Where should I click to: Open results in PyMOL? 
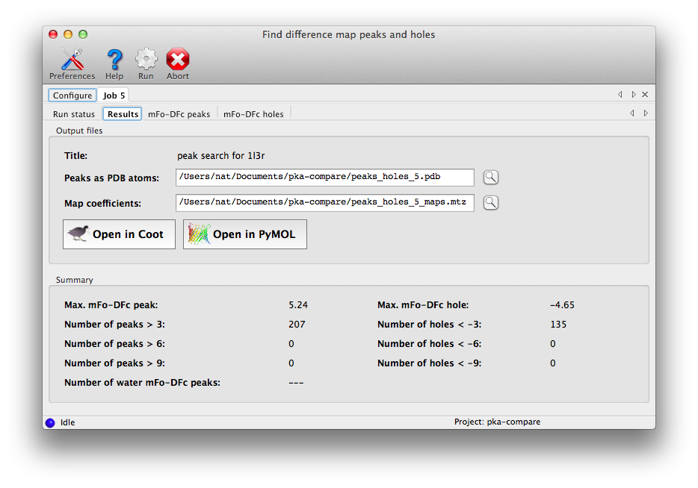pos(244,234)
